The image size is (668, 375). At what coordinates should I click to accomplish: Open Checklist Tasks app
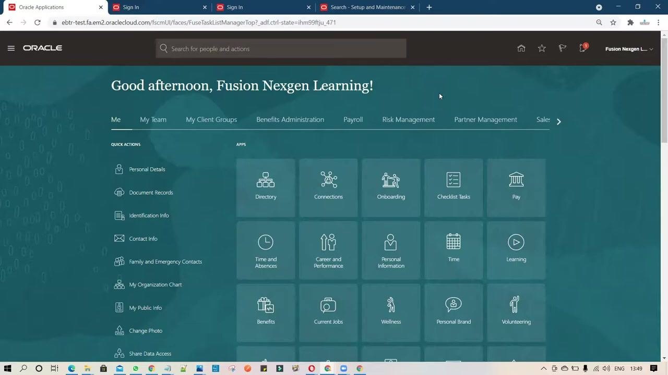(x=454, y=187)
